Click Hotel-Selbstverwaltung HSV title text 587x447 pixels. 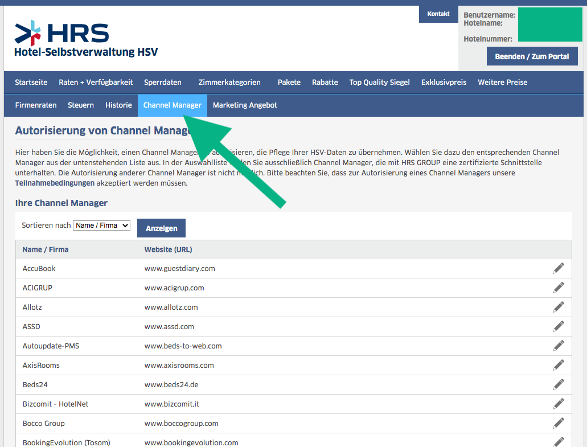tap(86, 52)
